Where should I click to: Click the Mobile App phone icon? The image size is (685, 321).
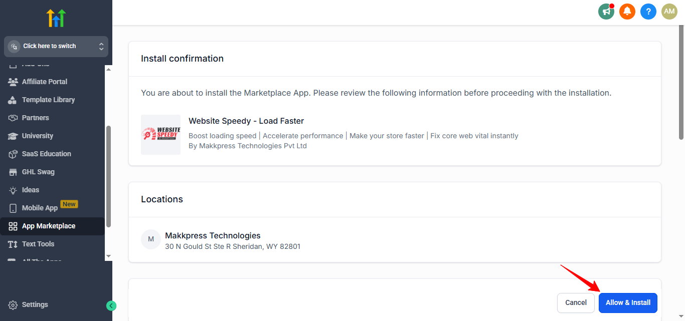(13, 208)
